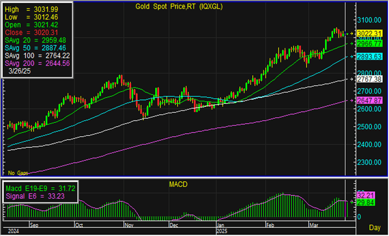This screenshot has width=389, height=236.
Task: Click the green 2966.77 average price tag
Action: pyautogui.click(x=371, y=43)
